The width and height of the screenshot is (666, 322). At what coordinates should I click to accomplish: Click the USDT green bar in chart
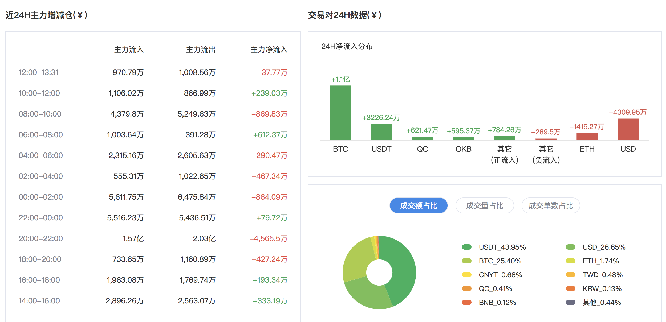click(x=381, y=132)
